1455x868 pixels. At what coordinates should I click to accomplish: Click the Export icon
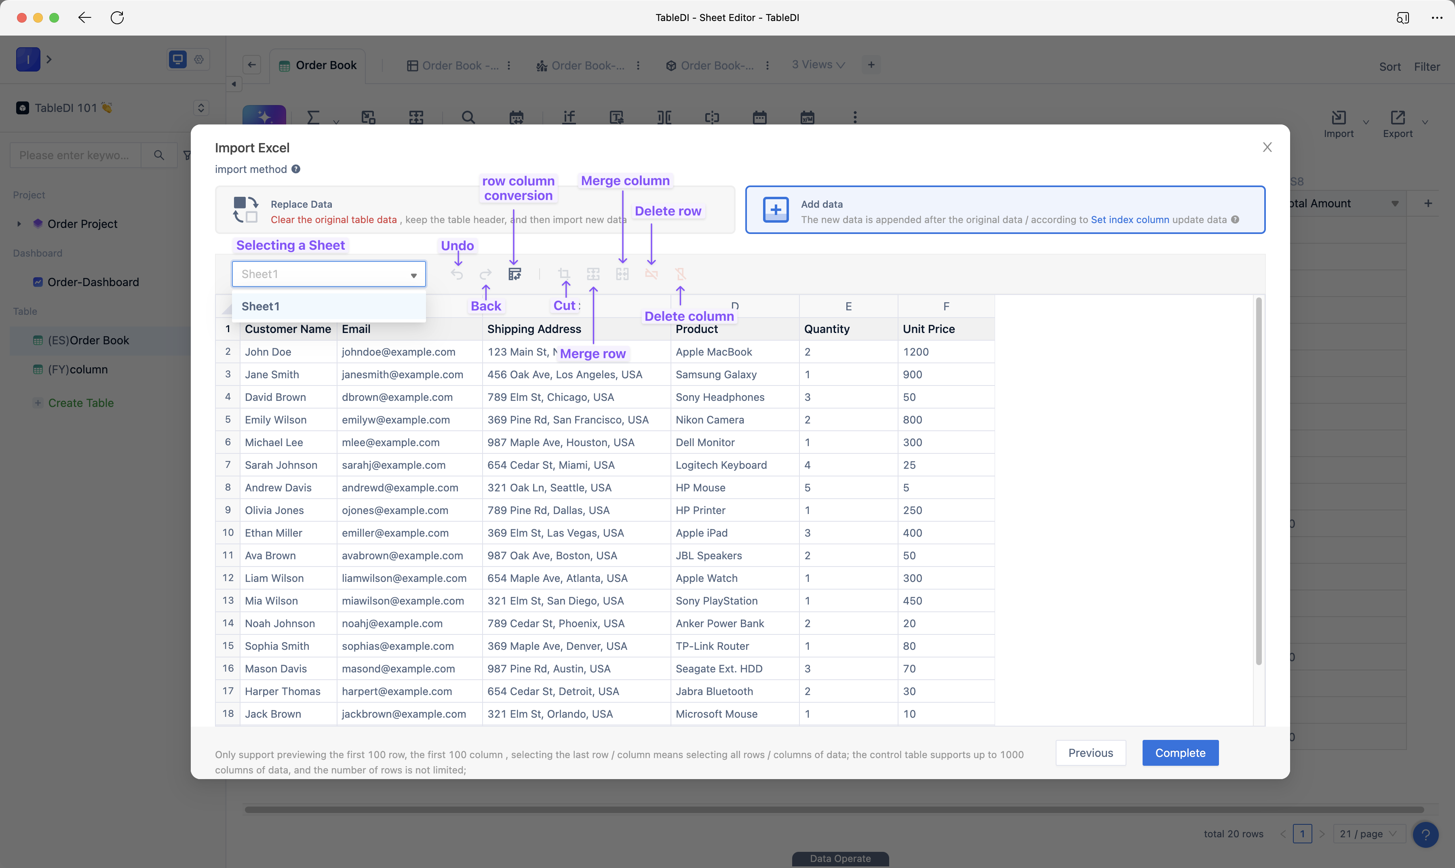[1398, 118]
